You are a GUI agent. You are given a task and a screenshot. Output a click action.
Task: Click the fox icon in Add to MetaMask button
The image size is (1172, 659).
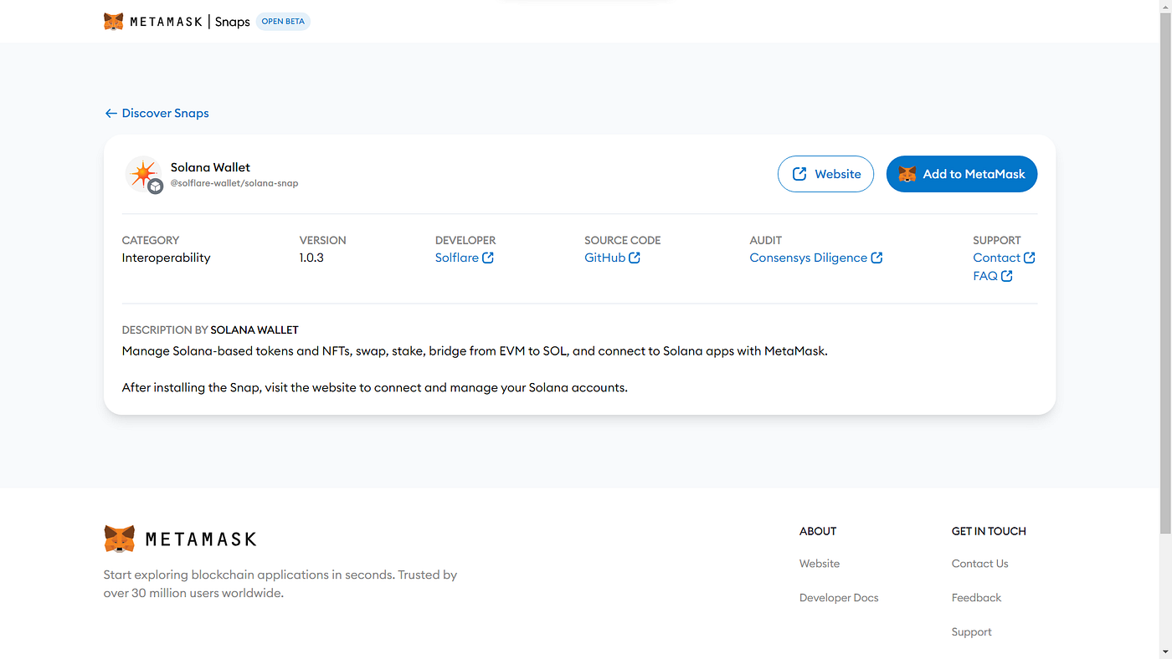click(907, 174)
